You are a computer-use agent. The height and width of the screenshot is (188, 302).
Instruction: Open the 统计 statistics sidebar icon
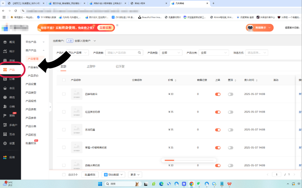(x=5, y=51)
